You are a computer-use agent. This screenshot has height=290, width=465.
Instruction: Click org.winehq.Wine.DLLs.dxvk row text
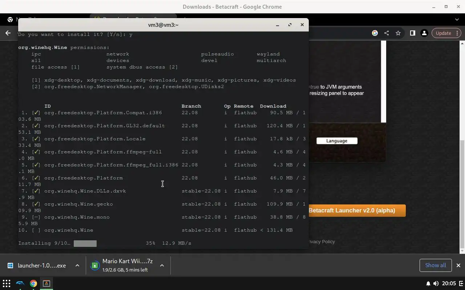pyautogui.click(x=85, y=191)
